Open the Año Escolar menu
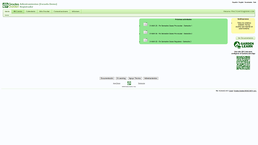Image resolution: width=258 pixels, height=145 pixels. [x=44, y=12]
